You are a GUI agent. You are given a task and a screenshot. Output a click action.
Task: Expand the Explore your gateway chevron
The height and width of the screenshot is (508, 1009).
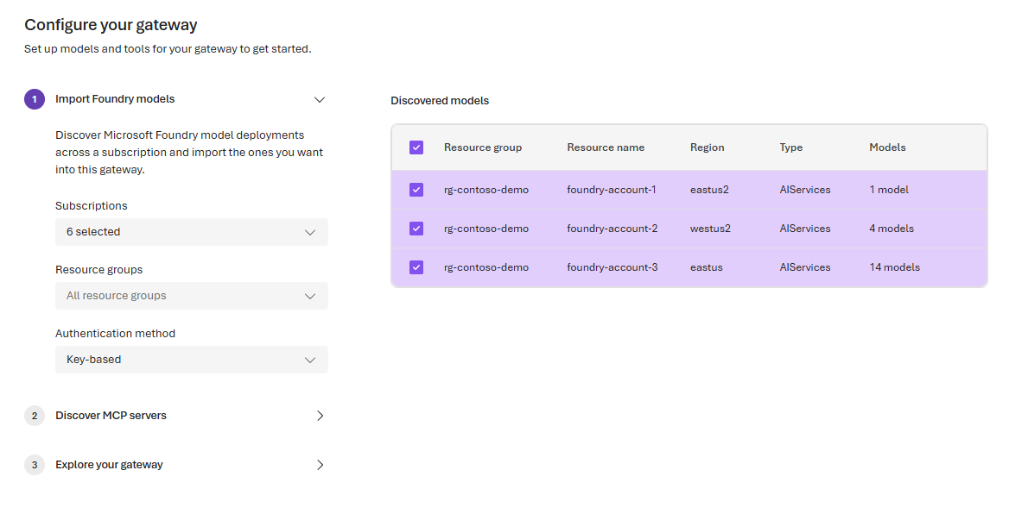[320, 465]
